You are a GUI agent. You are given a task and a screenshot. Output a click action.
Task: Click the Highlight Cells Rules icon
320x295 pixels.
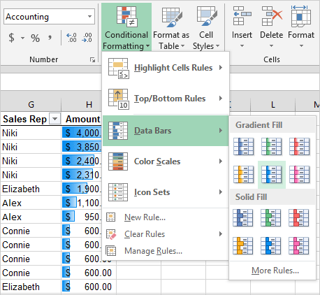pos(119,69)
